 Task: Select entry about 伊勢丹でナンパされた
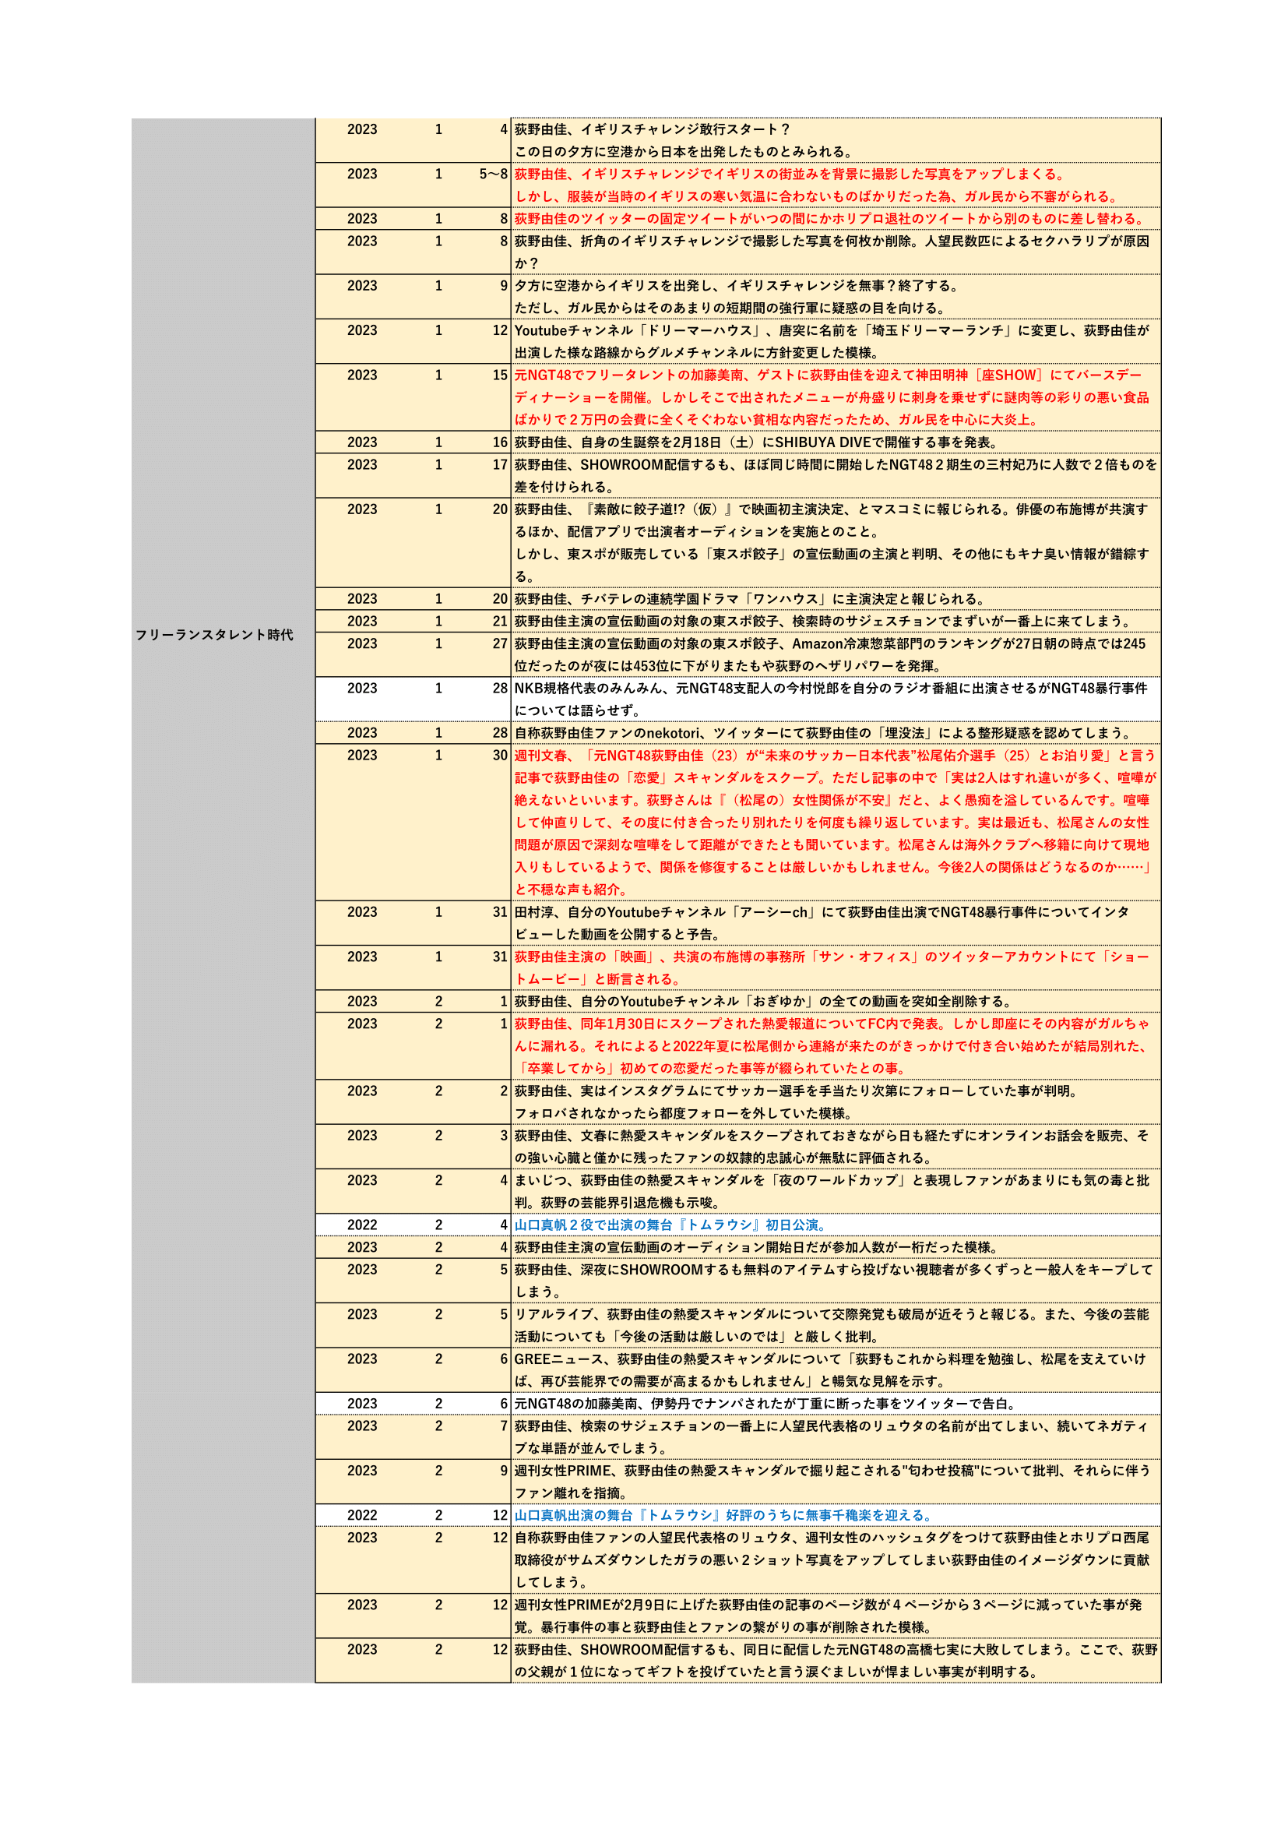836,1404
